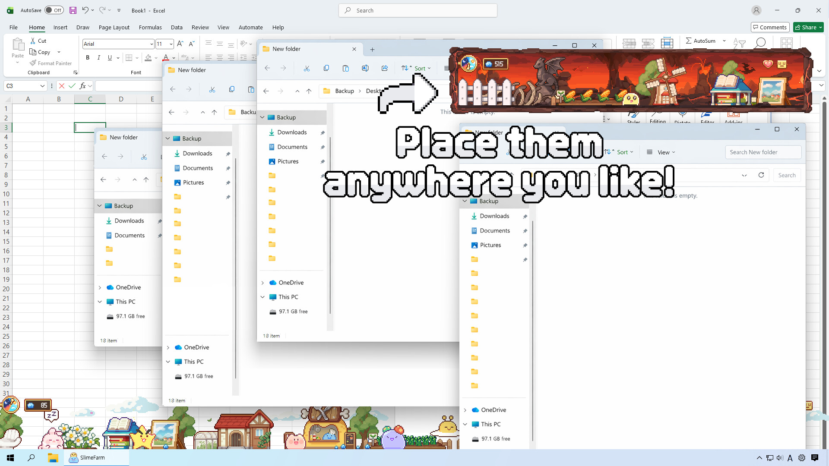Open the Page Layout ribbon tab
This screenshot has height=466, width=829.
tap(114, 27)
